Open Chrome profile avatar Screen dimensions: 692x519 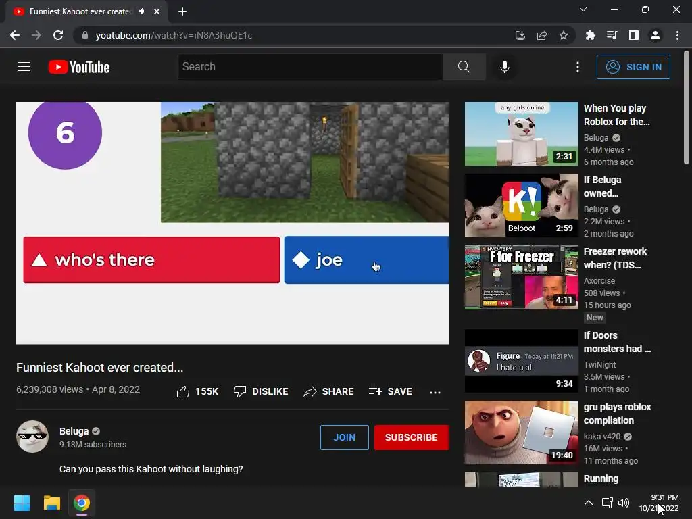[656, 35]
